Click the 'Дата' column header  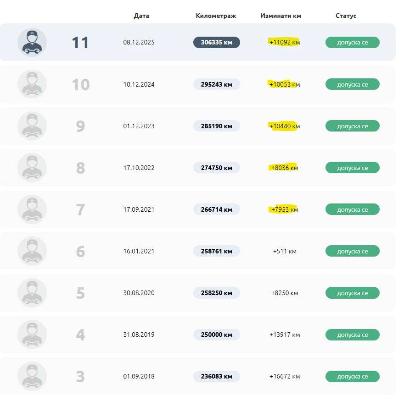click(141, 16)
